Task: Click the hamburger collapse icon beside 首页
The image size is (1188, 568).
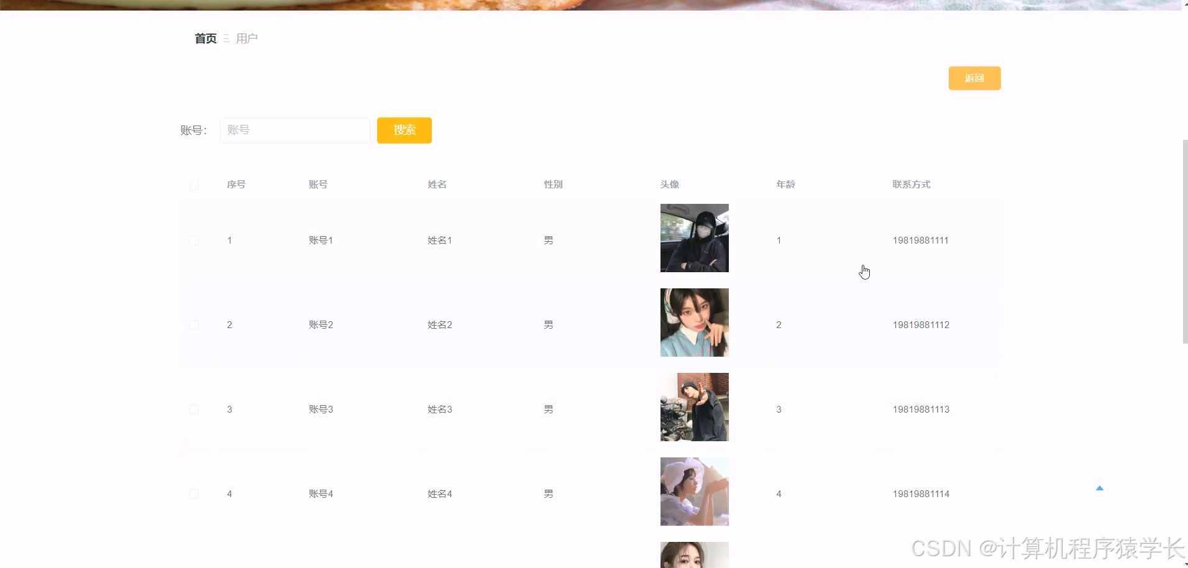Action: [x=226, y=38]
